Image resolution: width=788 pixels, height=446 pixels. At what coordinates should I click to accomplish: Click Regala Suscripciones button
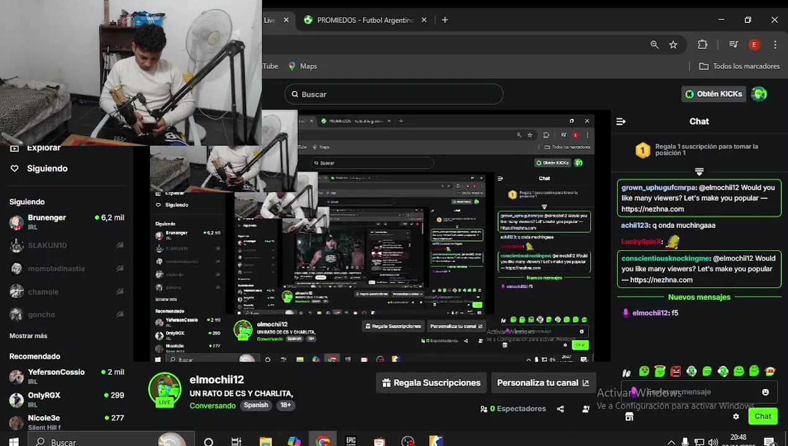[431, 383]
